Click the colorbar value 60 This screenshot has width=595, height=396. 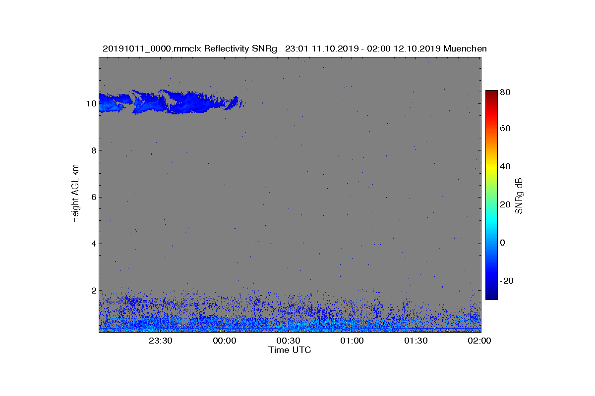tap(506, 129)
